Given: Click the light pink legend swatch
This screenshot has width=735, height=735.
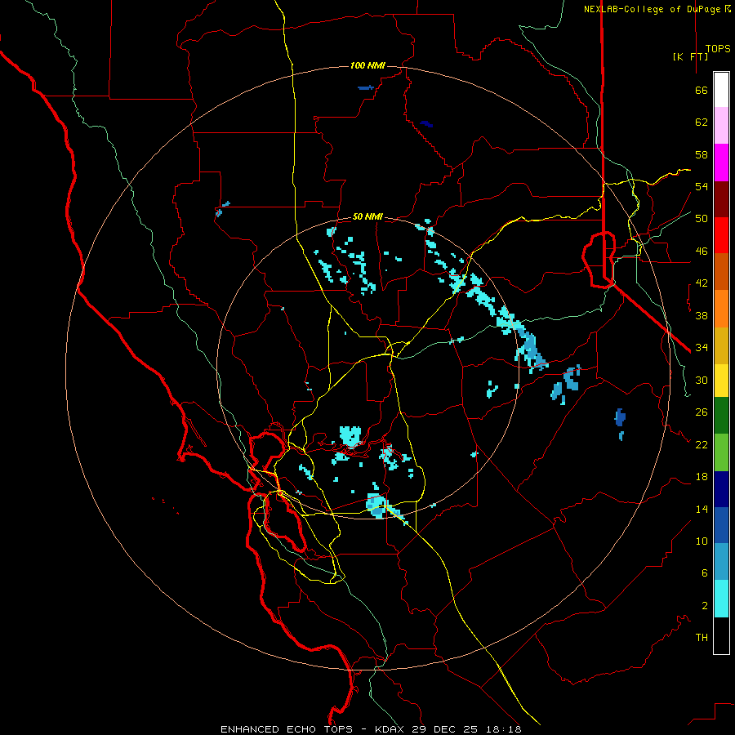Looking at the screenshot, I should point(721,126).
